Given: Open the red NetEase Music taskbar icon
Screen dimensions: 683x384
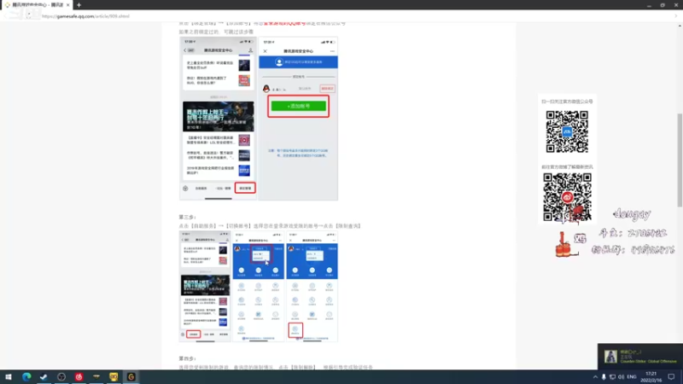Looking at the screenshot, I should click(x=79, y=377).
